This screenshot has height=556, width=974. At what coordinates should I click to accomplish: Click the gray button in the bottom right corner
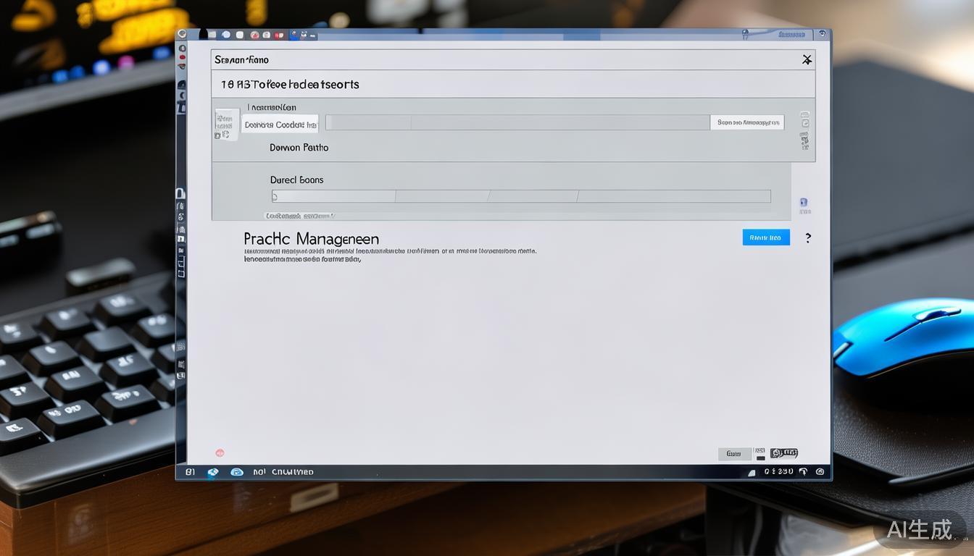click(x=734, y=454)
